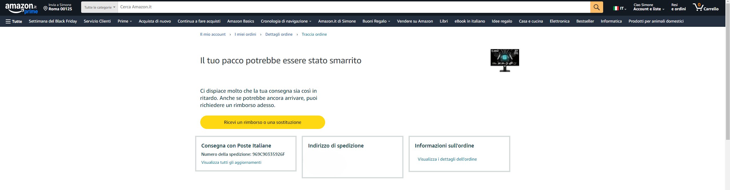Open Prodotti per animali domestici
Image resolution: width=730 pixels, height=190 pixels.
click(656, 21)
